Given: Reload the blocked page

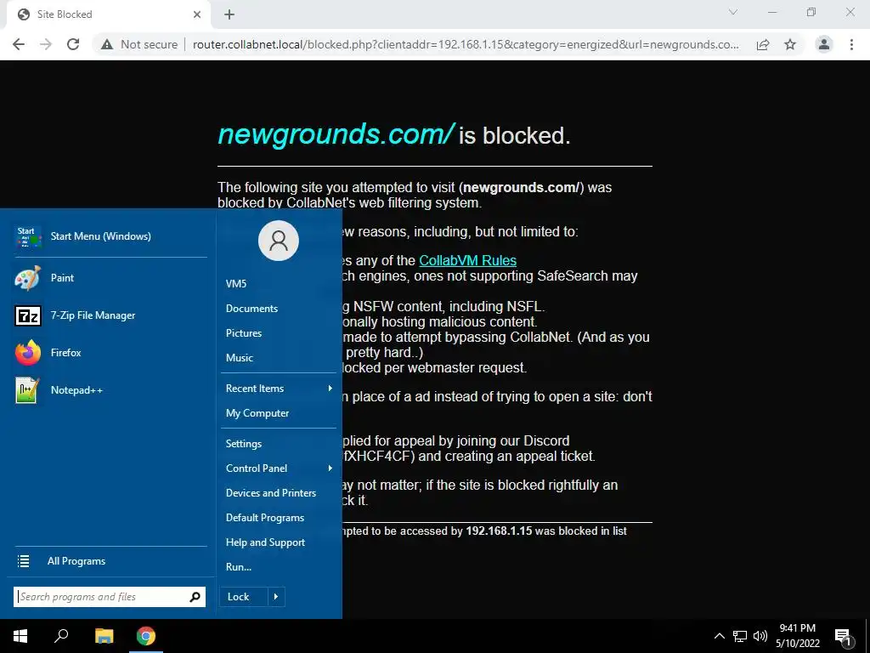Looking at the screenshot, I should point(73,44).
